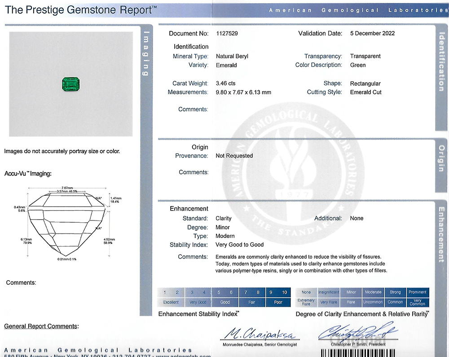
Task: Click the 'Accu-Vu Imaging:' label
Action: [28, 173]
